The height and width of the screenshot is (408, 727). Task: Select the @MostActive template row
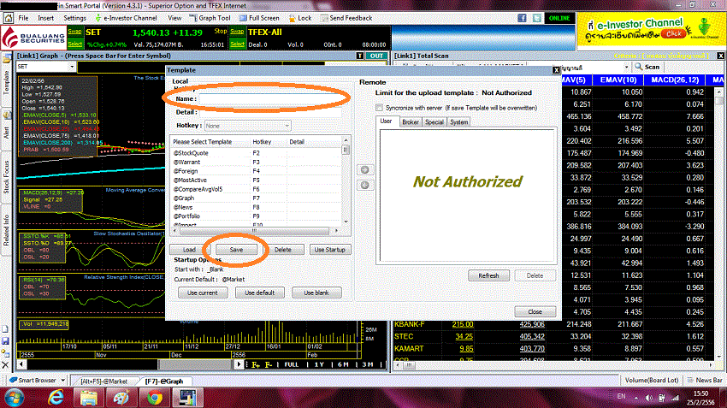pyautogui.click(x=257, y=180)
